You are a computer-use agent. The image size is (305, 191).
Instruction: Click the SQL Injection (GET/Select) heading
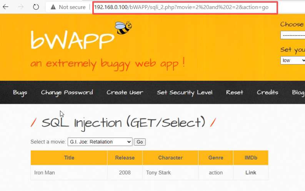123,123
